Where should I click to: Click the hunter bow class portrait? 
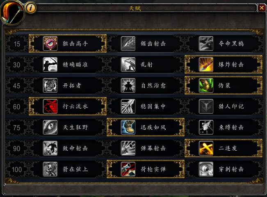[x=12, y=12]
